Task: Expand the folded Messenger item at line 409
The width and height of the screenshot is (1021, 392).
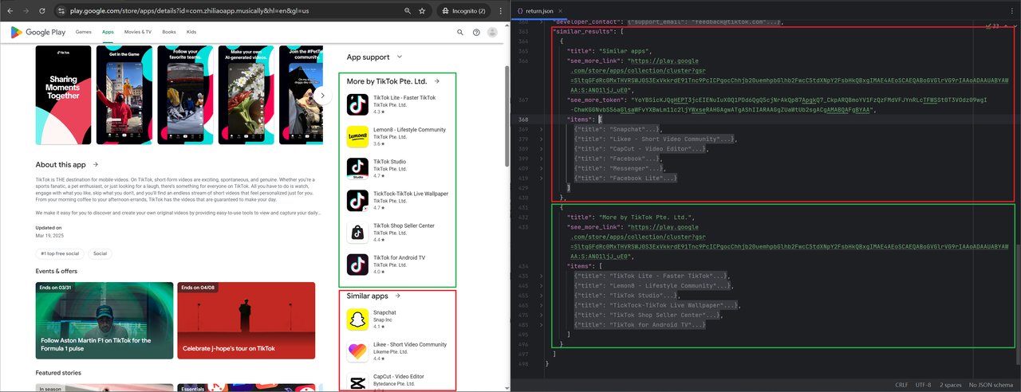Action: (541, 168)
